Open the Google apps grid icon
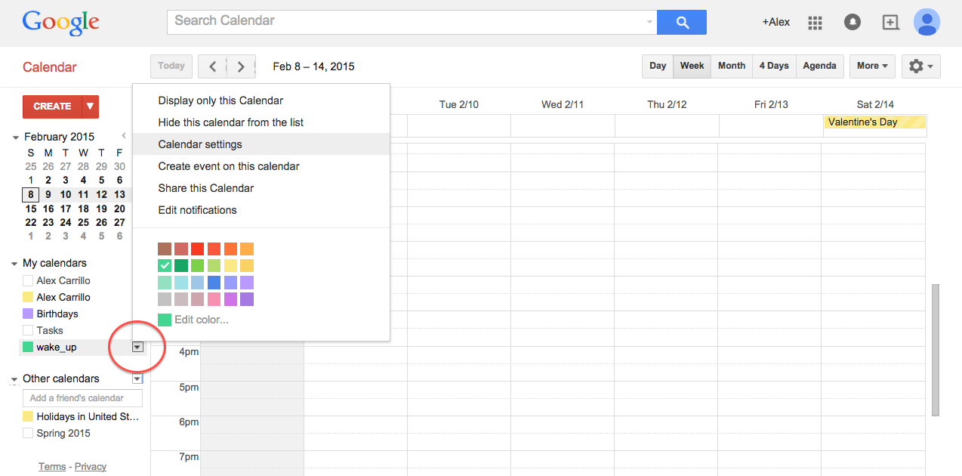This screenshot has width=962, height=476. tap(815, 23)
